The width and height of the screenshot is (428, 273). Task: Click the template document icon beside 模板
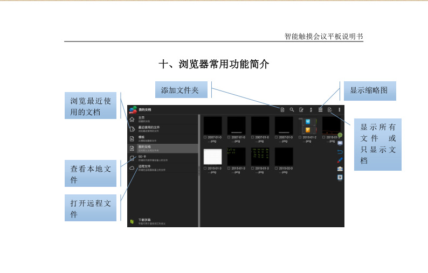click(132, 139)
